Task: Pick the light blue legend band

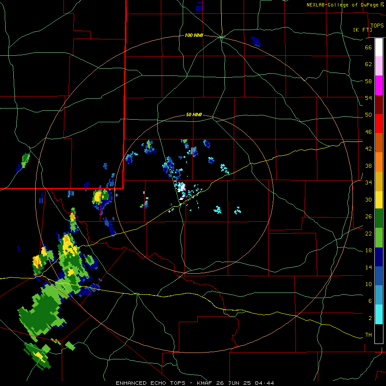Action: point(379,295)
